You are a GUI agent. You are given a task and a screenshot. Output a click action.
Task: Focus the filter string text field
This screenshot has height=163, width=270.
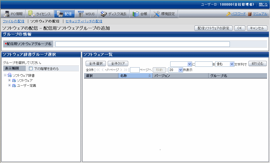point(204,64)
